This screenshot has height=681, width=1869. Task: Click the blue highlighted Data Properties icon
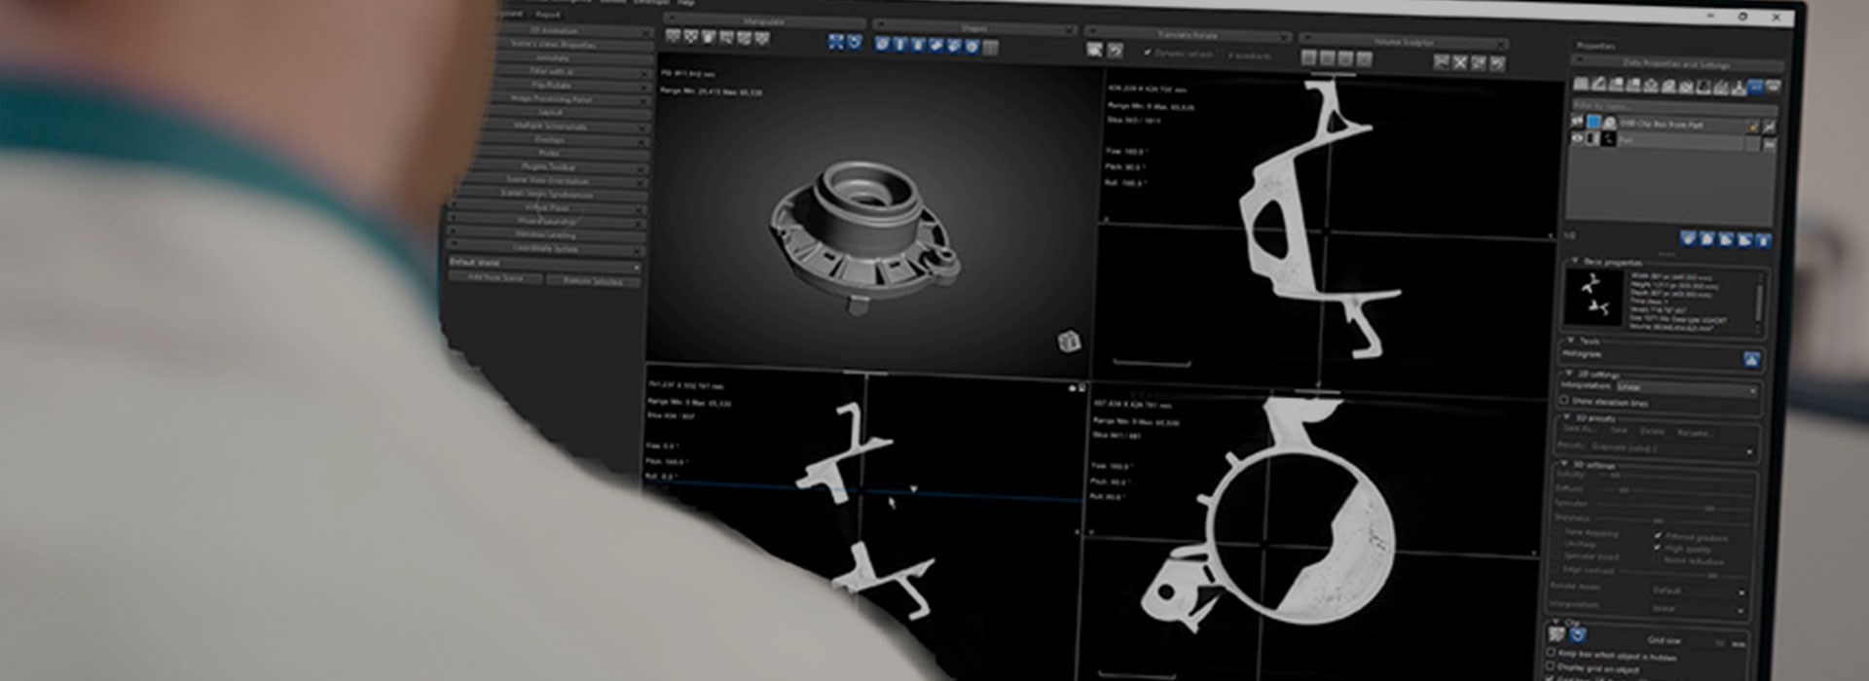tap(1755, 87)
